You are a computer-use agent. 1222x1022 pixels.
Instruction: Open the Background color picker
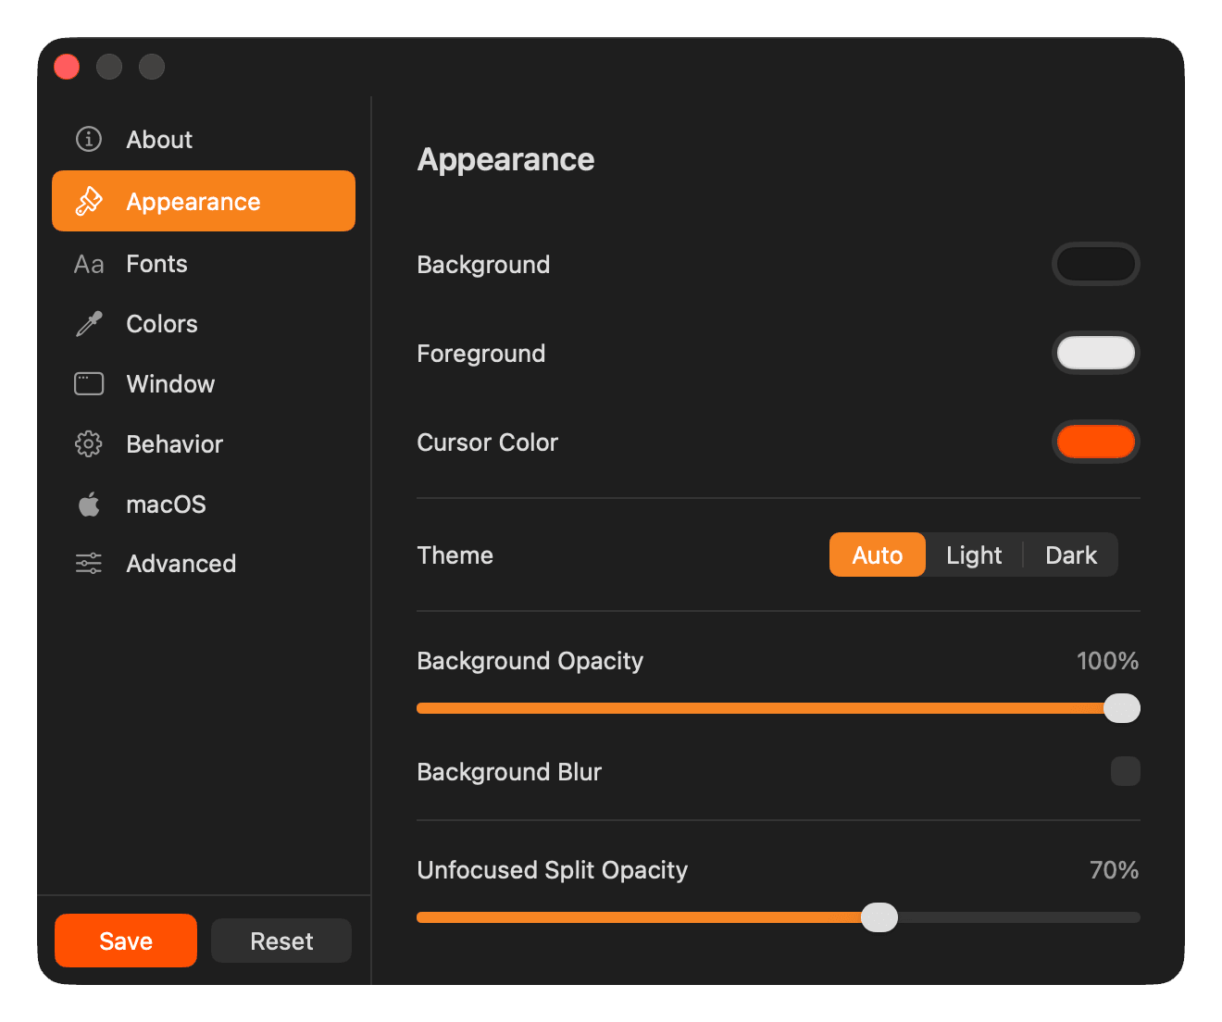coord(1095,264)
